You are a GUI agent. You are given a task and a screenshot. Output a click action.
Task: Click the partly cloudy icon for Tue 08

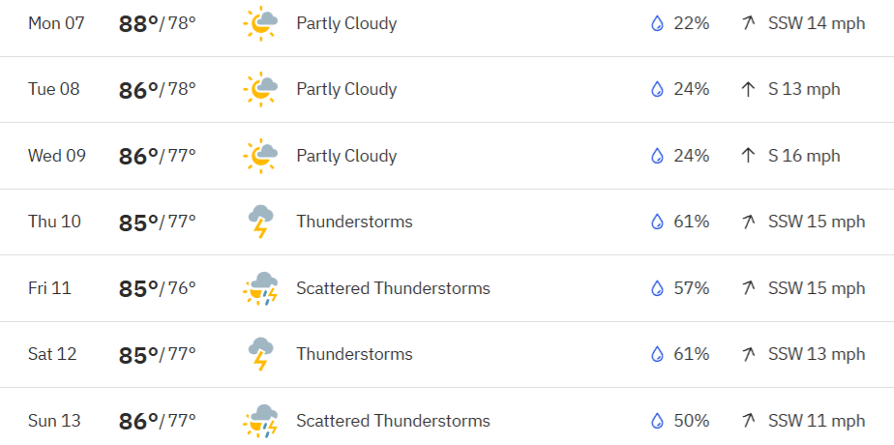point(260,89)
